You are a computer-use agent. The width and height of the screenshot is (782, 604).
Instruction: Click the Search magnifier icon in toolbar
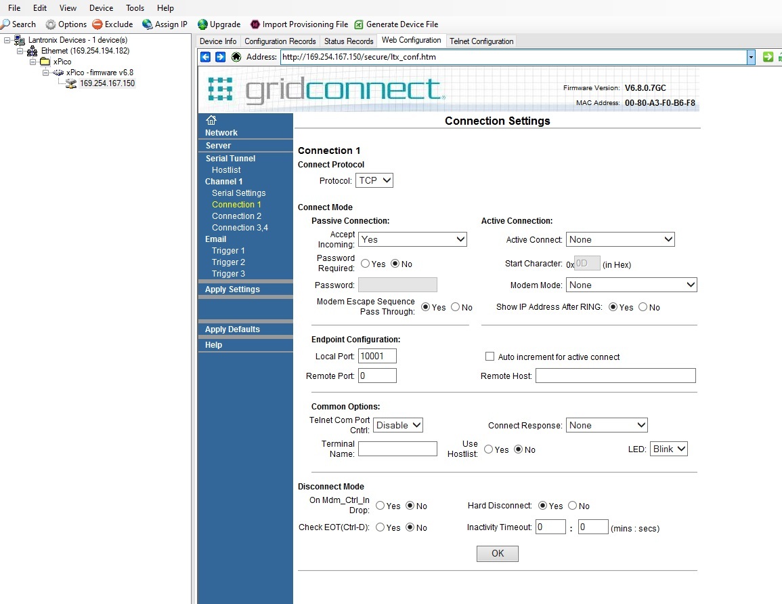[x=5, y=24]
